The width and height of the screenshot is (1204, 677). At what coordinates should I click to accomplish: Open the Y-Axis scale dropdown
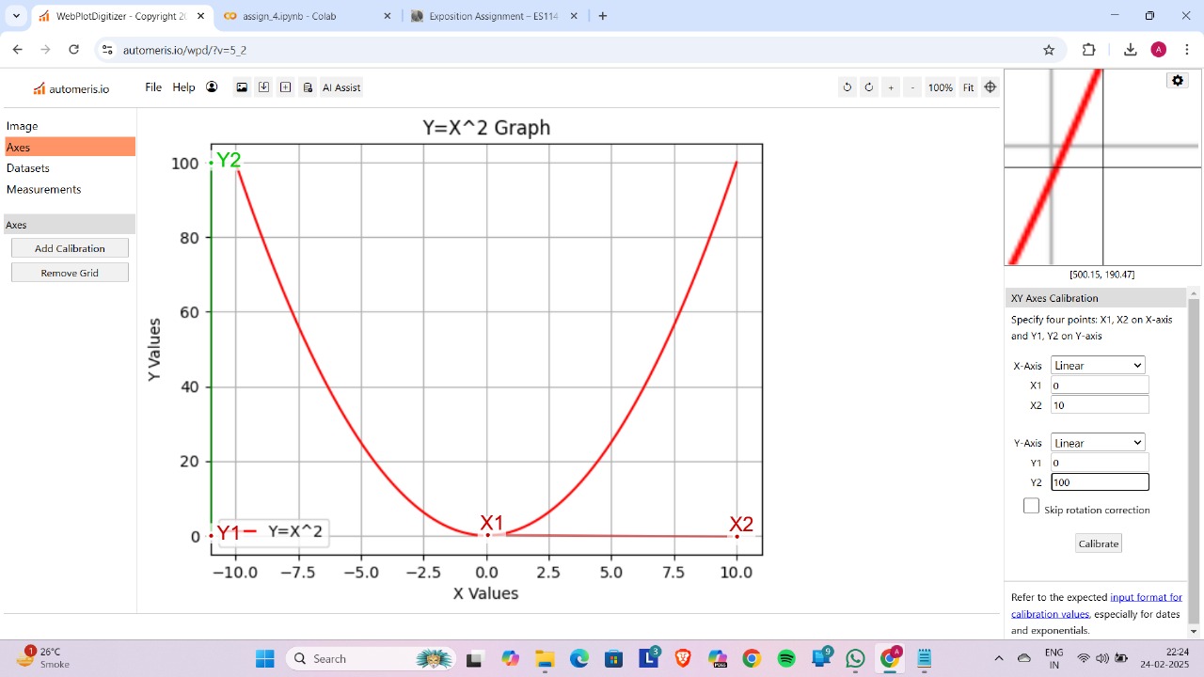click(1098, 442)
